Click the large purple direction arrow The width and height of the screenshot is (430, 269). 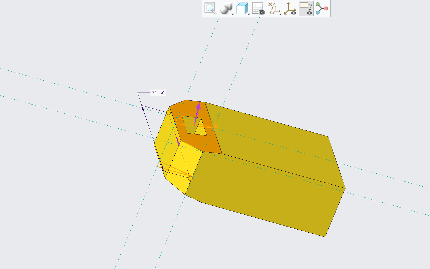point(197,114)
